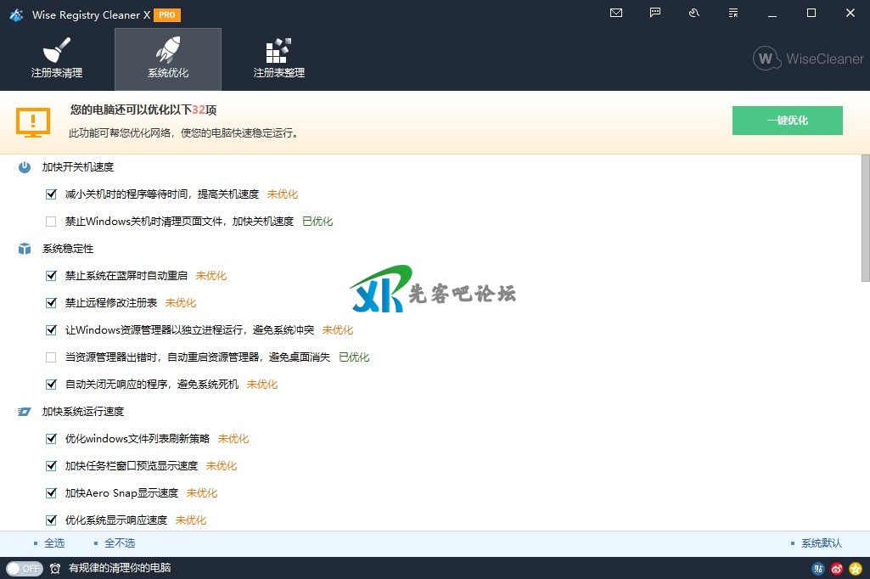Enable 禁止Windows关机时清理页面文件 checkbox

(52, 222)
